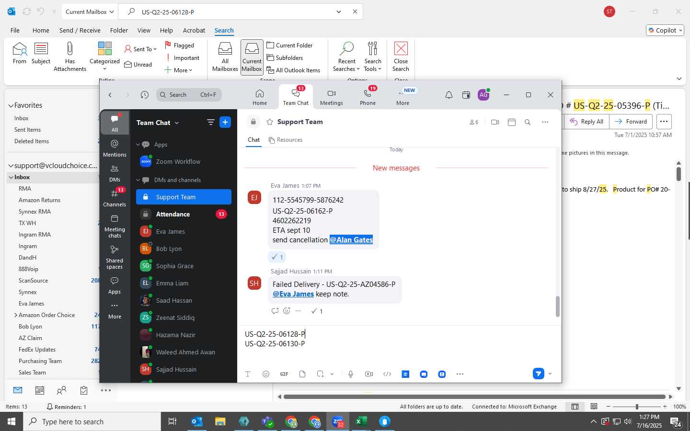Viewport: 690px width, 431px height.
Task: Click Has Attachments in Outlook ribbon
Action: 70,57
